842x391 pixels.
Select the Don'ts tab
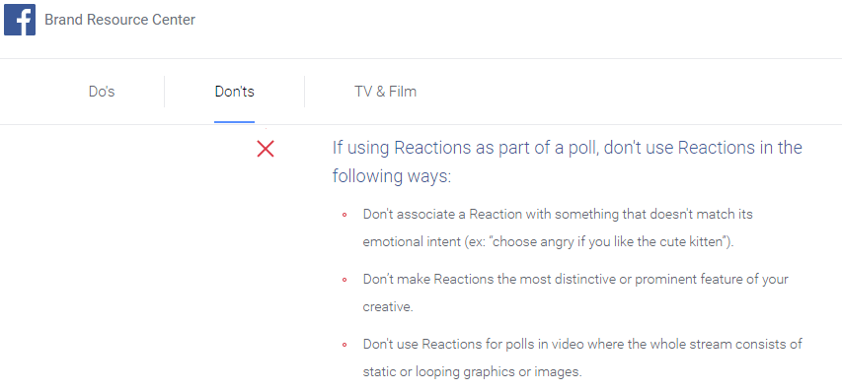point(234,92)
